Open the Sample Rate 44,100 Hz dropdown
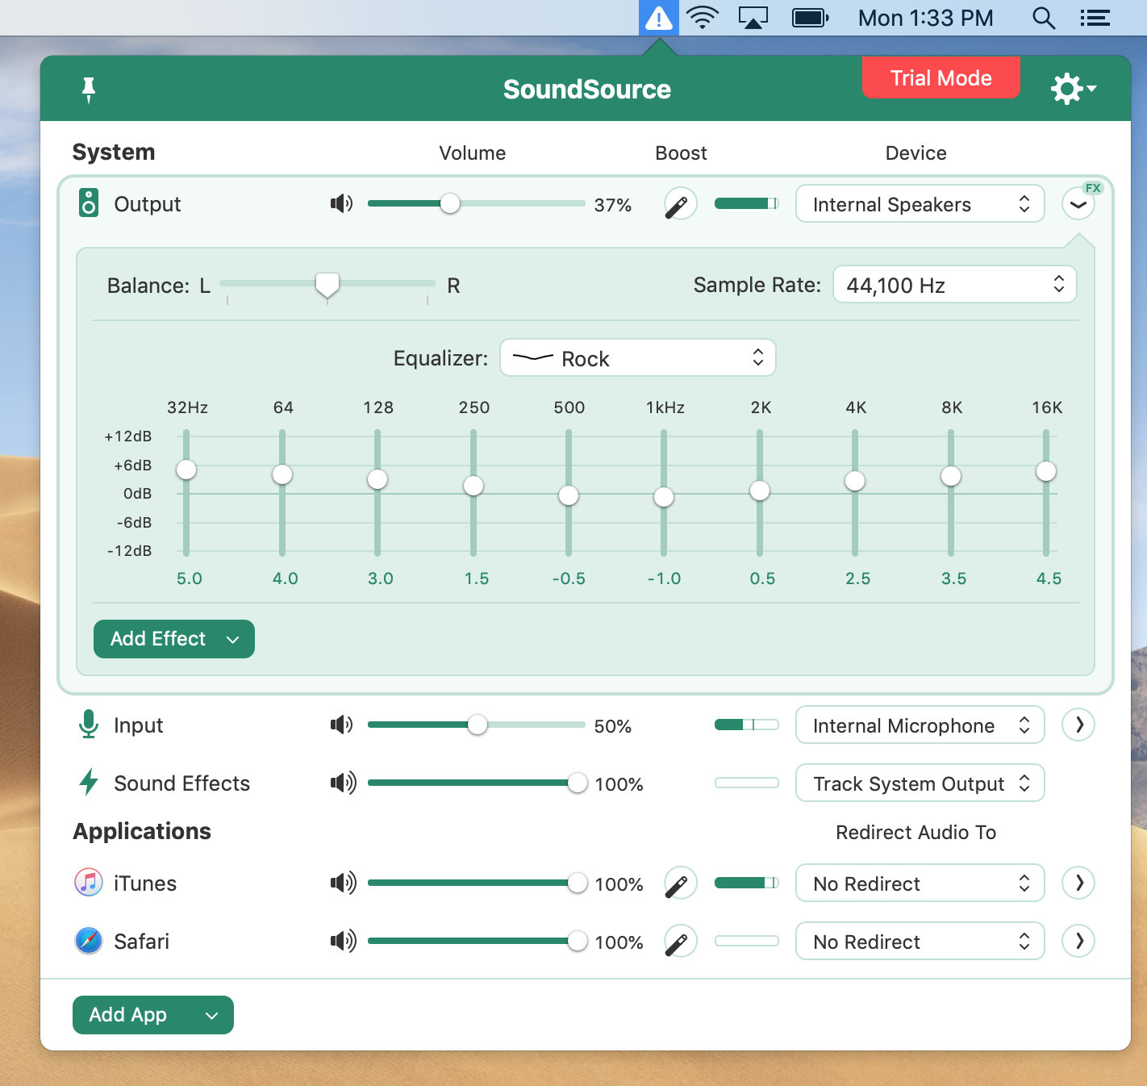The height and width of the screenshot is (1086, 1147). 955,285
